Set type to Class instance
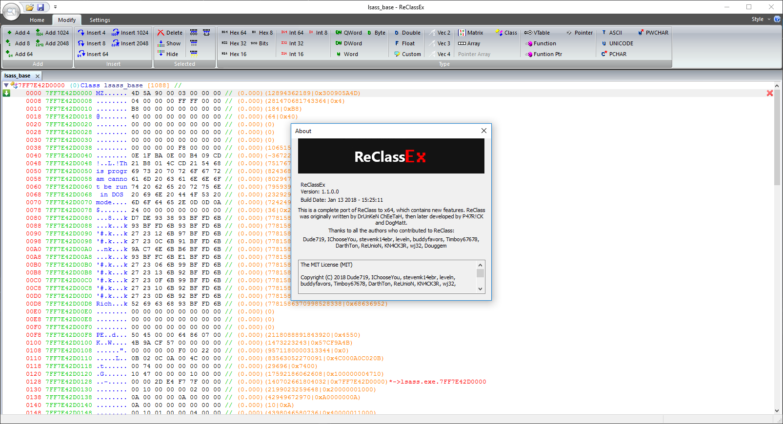This screenshot has height=424, width=783. (x=506, y=33)
